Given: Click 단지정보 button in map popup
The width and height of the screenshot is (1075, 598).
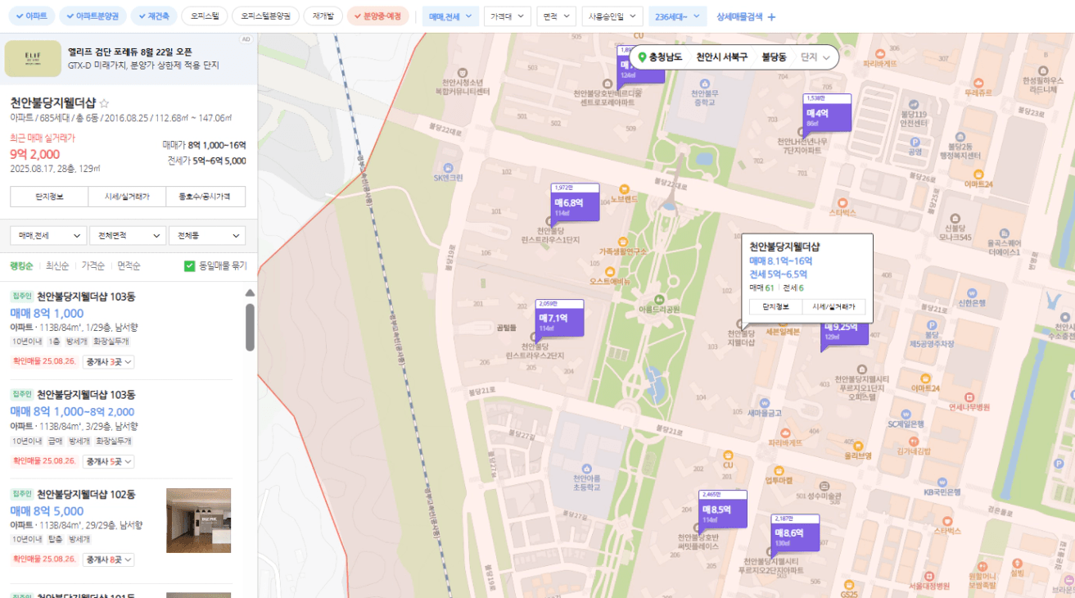Looking at the screenshot, I should [775, 306].
